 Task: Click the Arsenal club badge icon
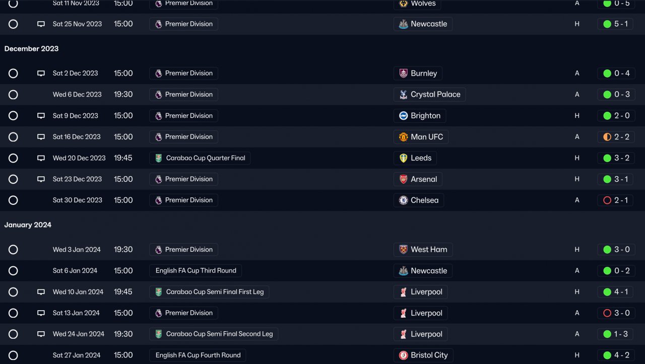(x=403, y=179)
